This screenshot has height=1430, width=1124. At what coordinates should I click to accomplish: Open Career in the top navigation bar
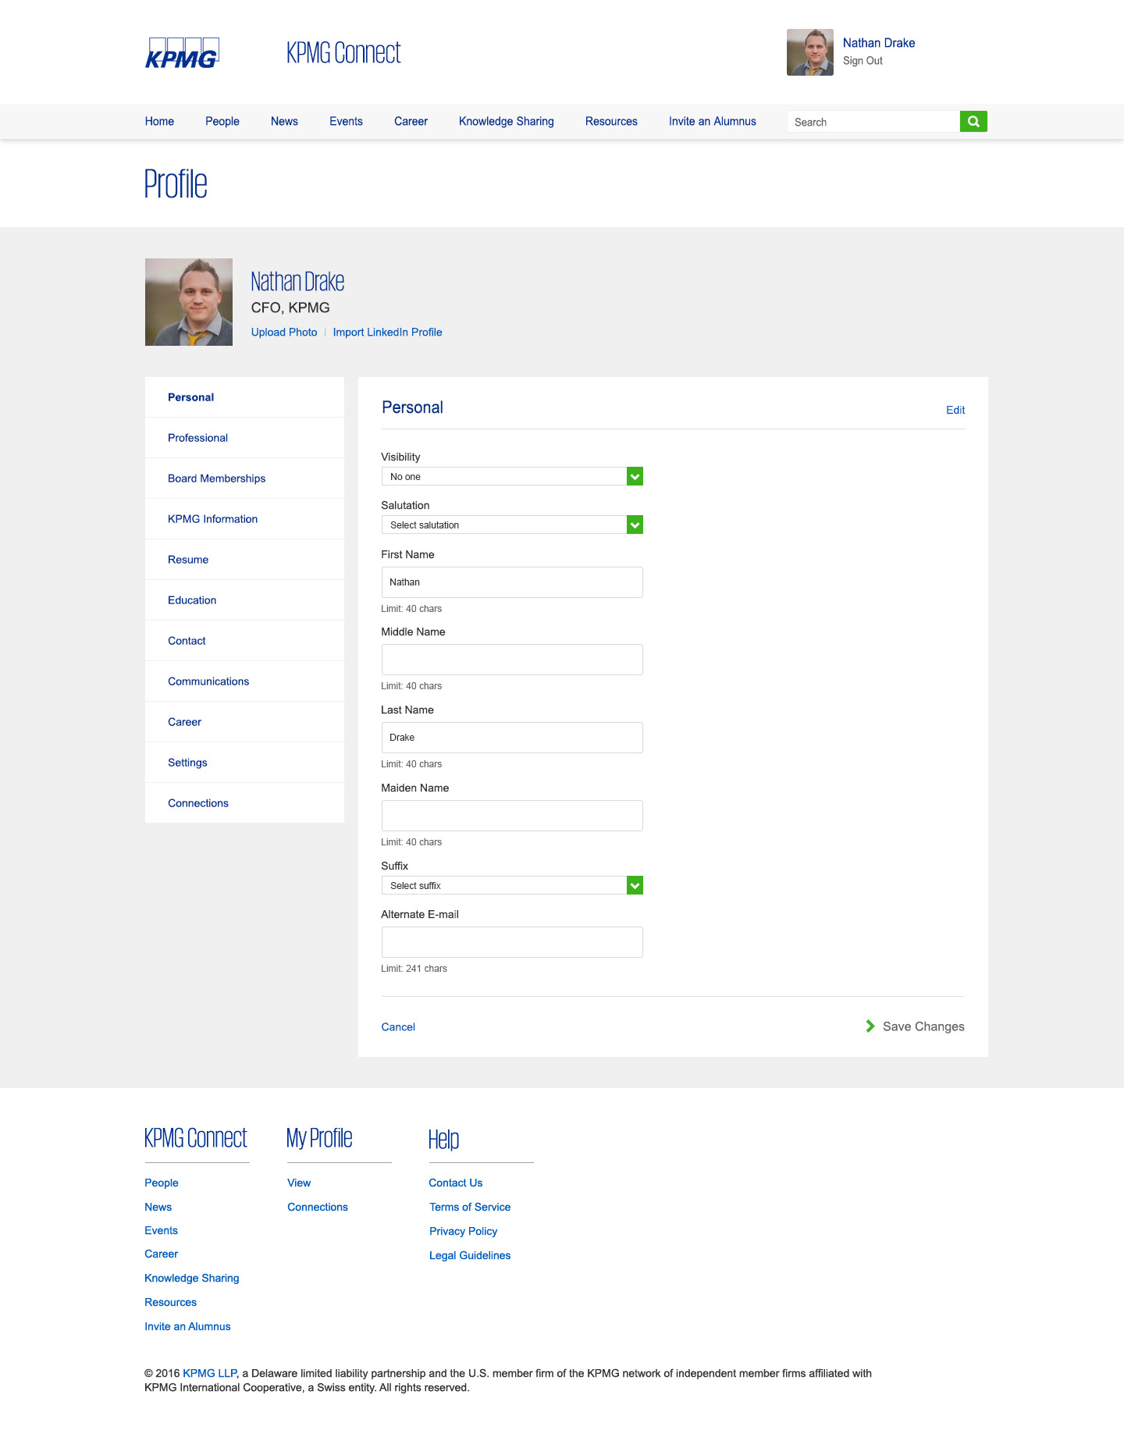(411, 121)
